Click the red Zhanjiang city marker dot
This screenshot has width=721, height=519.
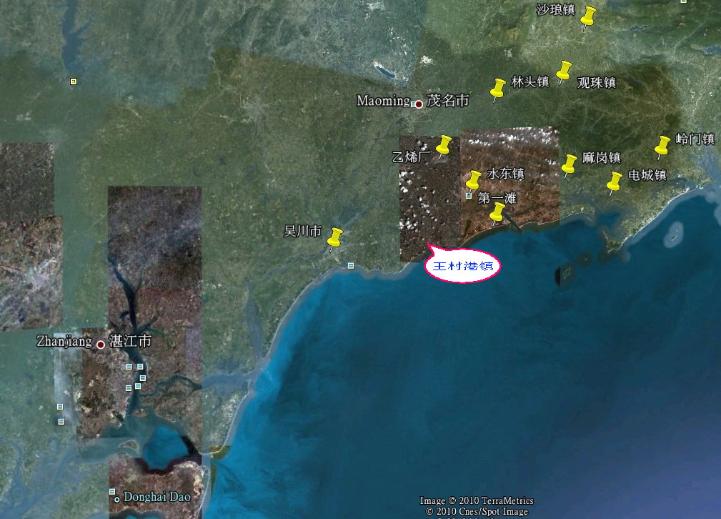point(101,345)
